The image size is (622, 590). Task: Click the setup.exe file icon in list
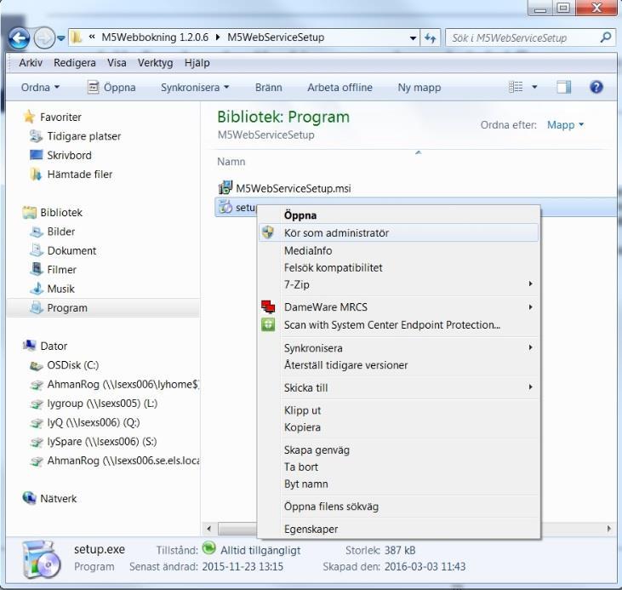[225, 207]
